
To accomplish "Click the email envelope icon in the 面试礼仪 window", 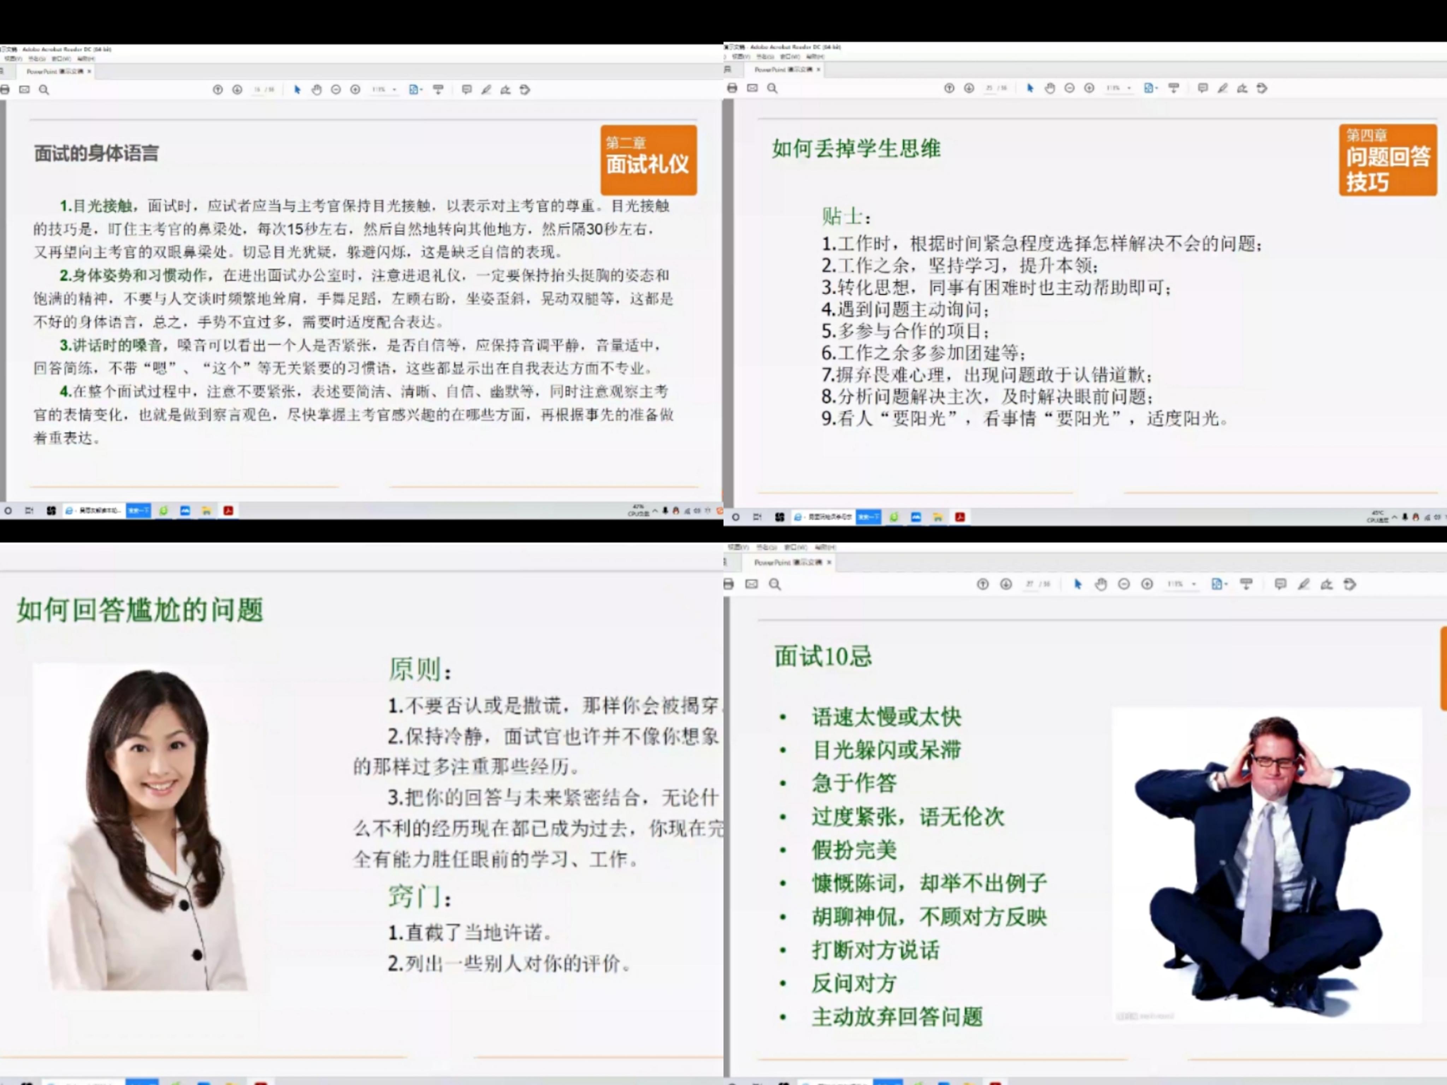I will (x=24, y=90).
